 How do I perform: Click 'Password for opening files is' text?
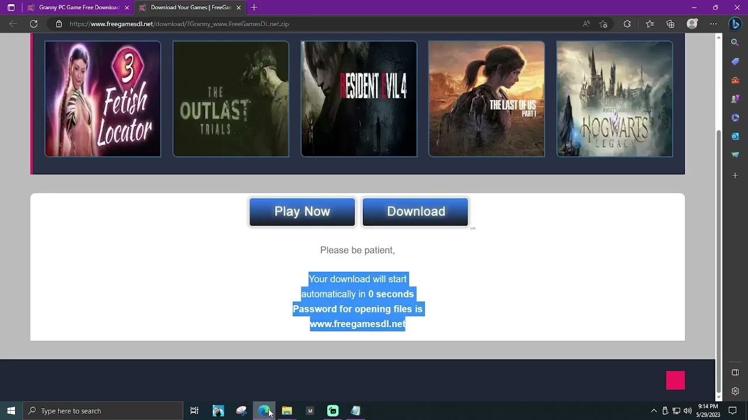(x=358, y=309)
